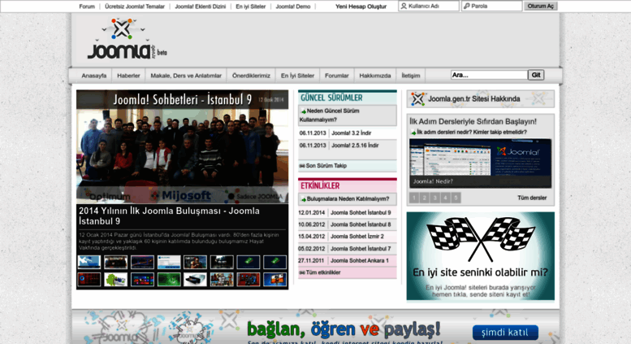The height and width of the screenshot is (344, 631).
Task: Go to lesson slide 1
Action: click(x=414, y=198)
